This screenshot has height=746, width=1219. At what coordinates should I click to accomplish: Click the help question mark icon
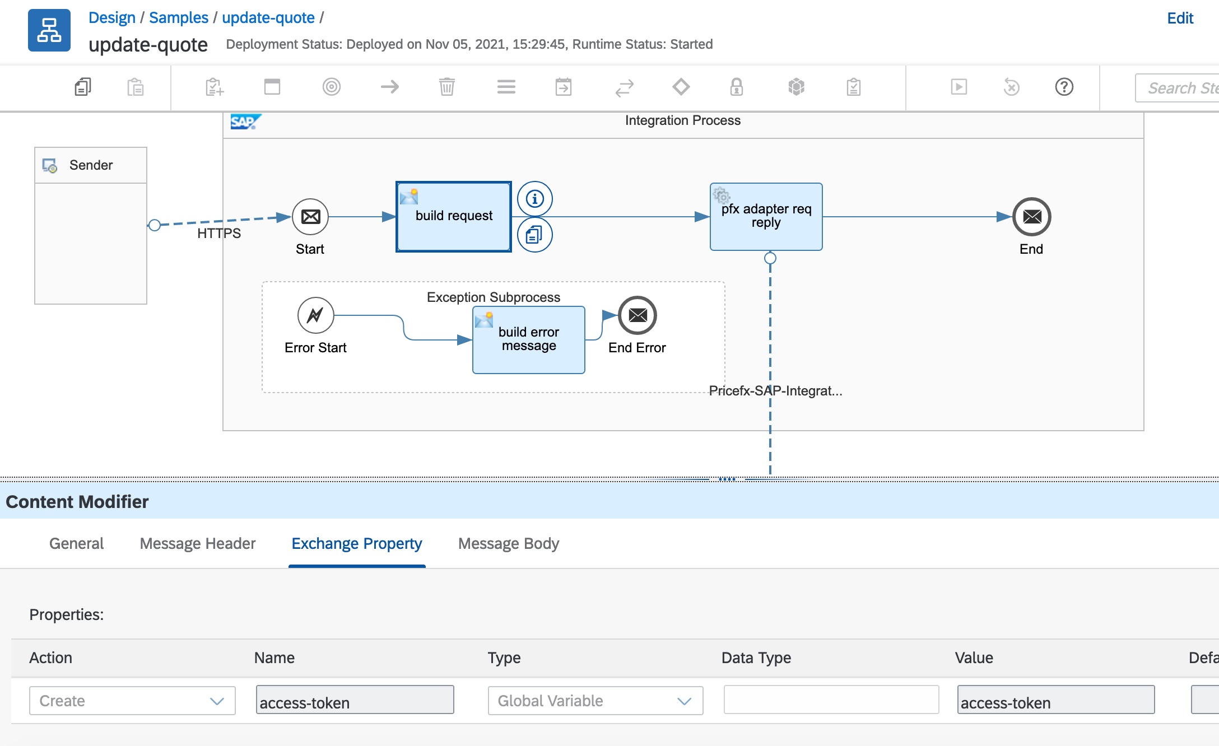tap(1064, 87)
